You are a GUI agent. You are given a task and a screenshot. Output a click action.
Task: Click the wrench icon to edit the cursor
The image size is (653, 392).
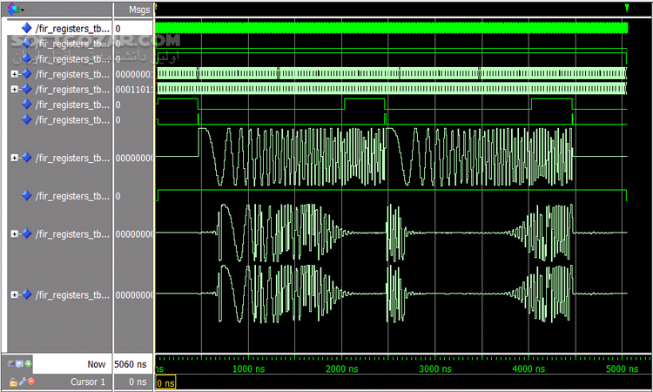click(x=21, y=382)
